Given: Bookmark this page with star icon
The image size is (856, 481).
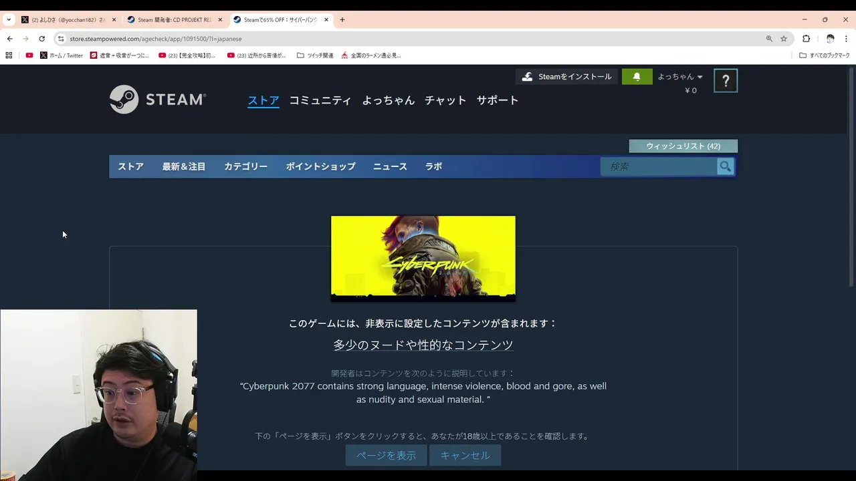Looking at the screenshot, I should click(784, 39).
